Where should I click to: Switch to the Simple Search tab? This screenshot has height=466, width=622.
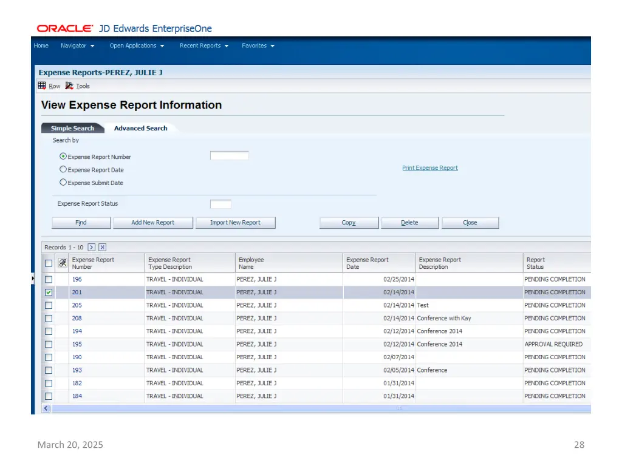pos(73,128)
